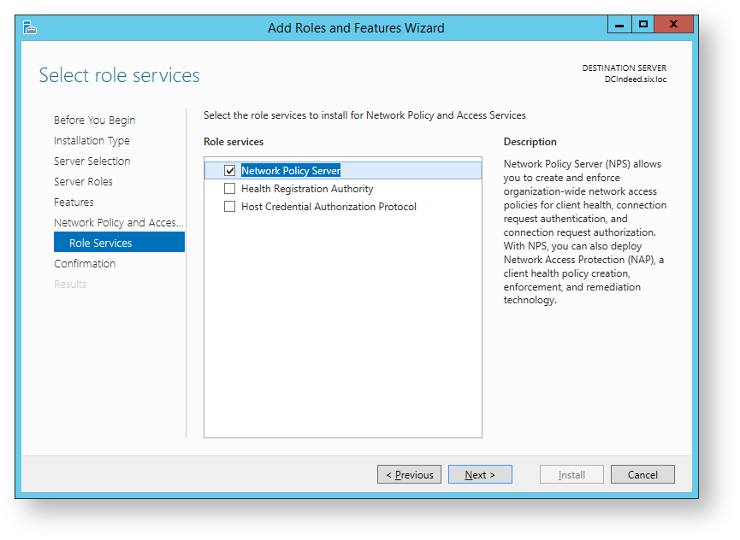Navigate to the Server Selection step
Screen dimensions: 740x540
(x=92, y=161)
